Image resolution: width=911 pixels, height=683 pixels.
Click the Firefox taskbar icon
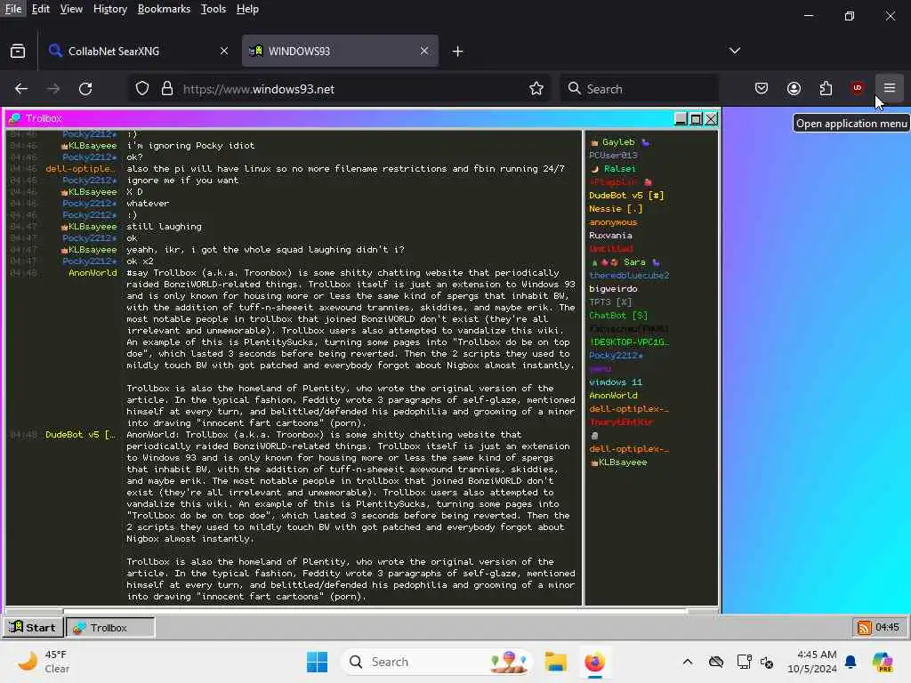click(x=594, y=662)
